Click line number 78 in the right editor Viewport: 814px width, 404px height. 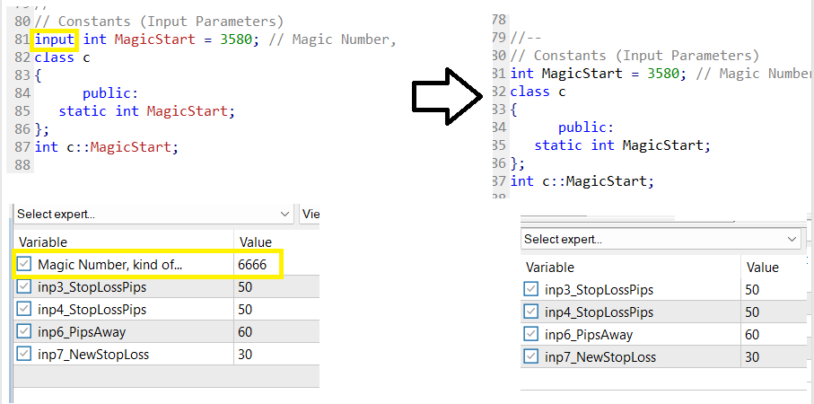(x=498, y=20)
